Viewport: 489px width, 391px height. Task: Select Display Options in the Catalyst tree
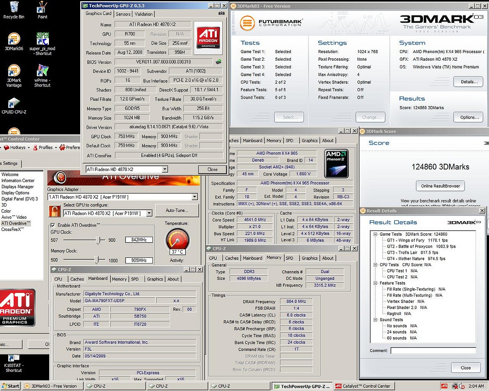coord(15,193)
